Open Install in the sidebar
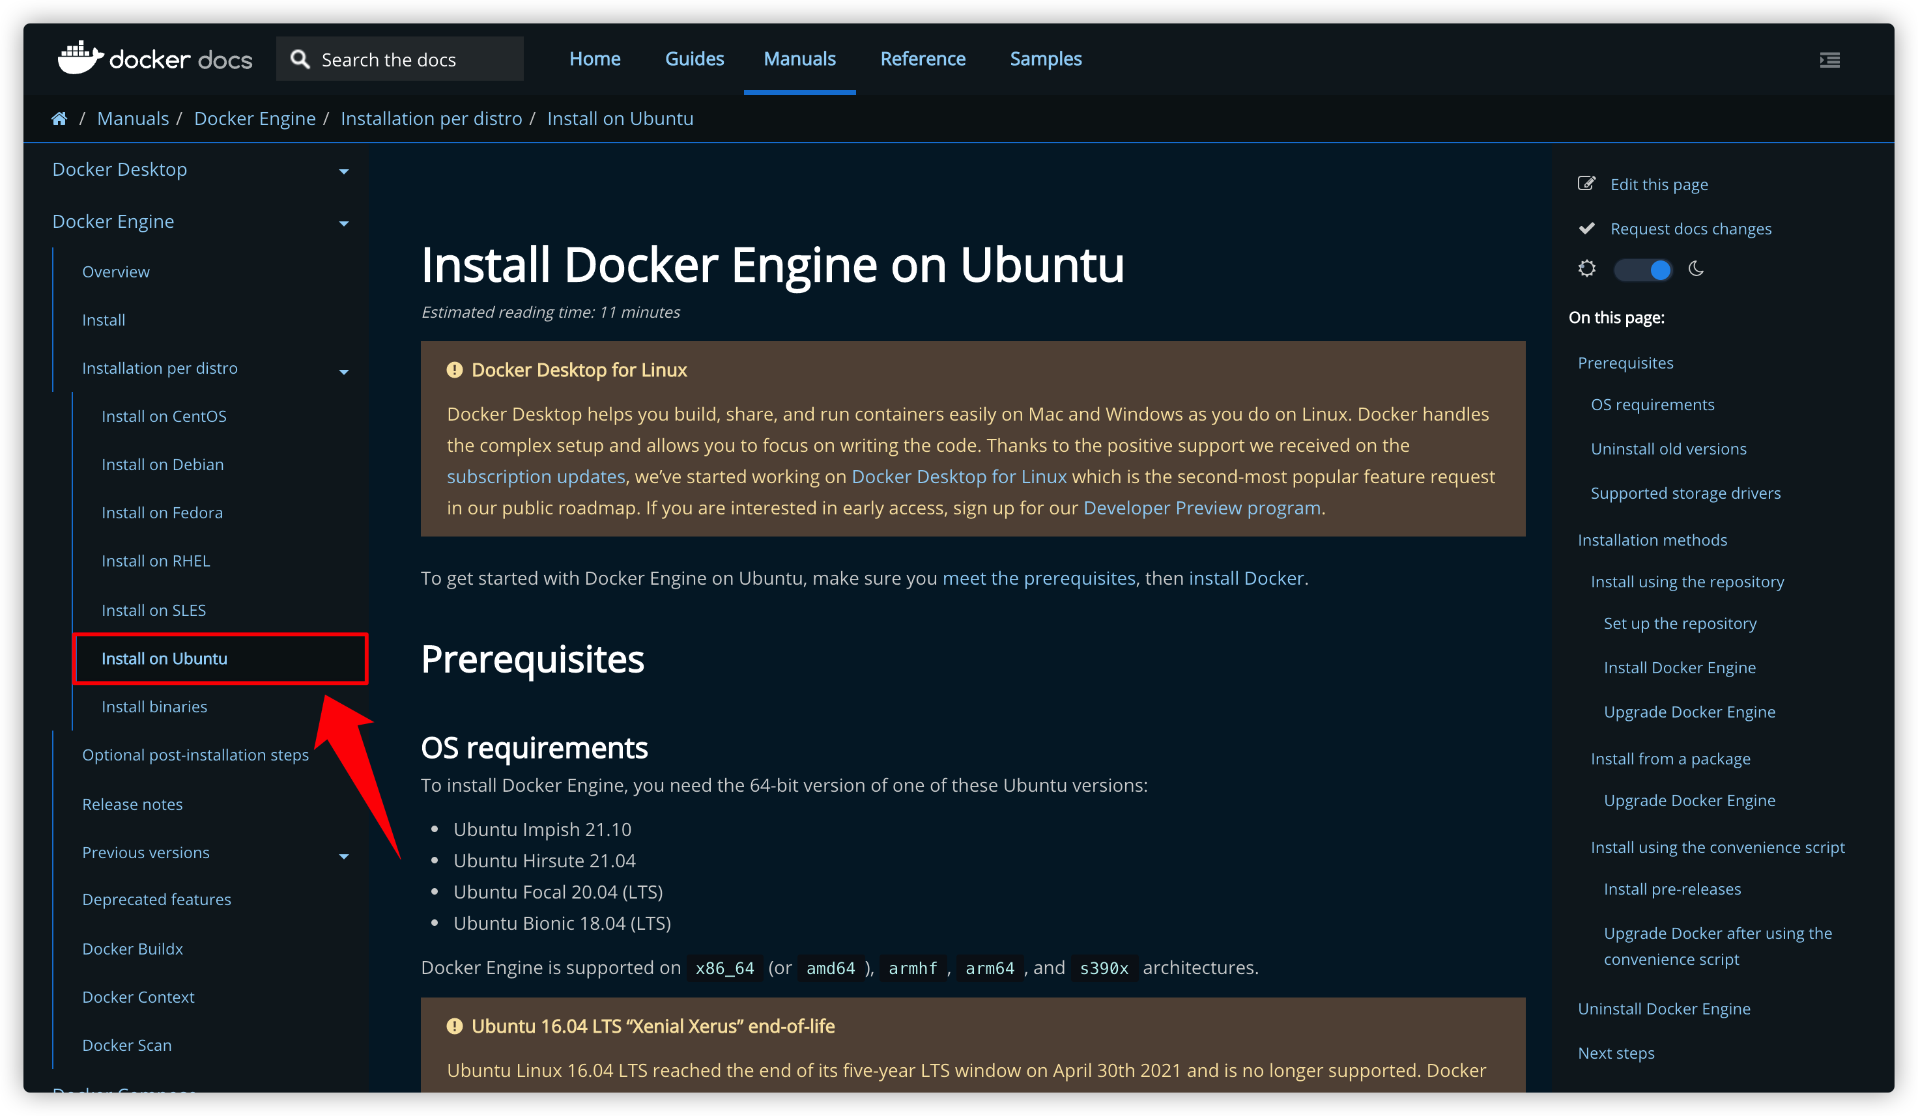 point(104,320)
